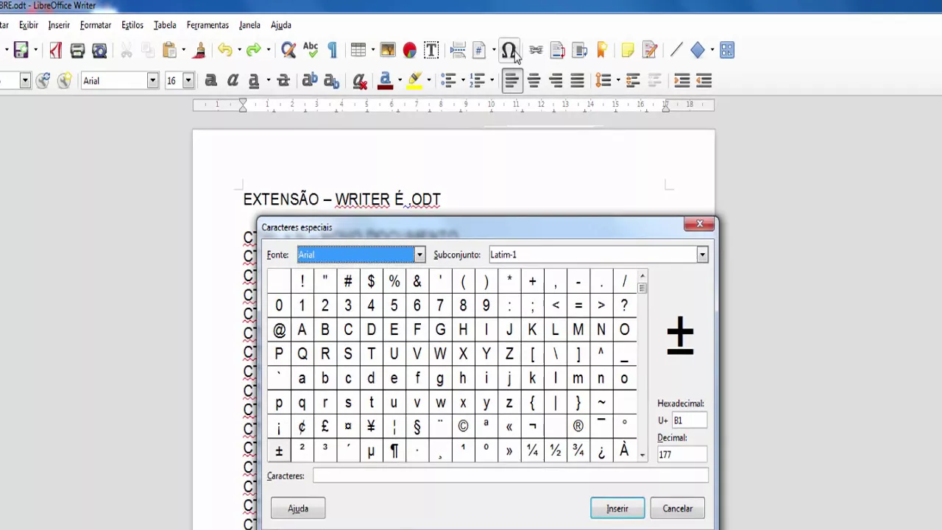Toggle the Show Draw Functions icon
942x530 pixels.
click(727, 50)
